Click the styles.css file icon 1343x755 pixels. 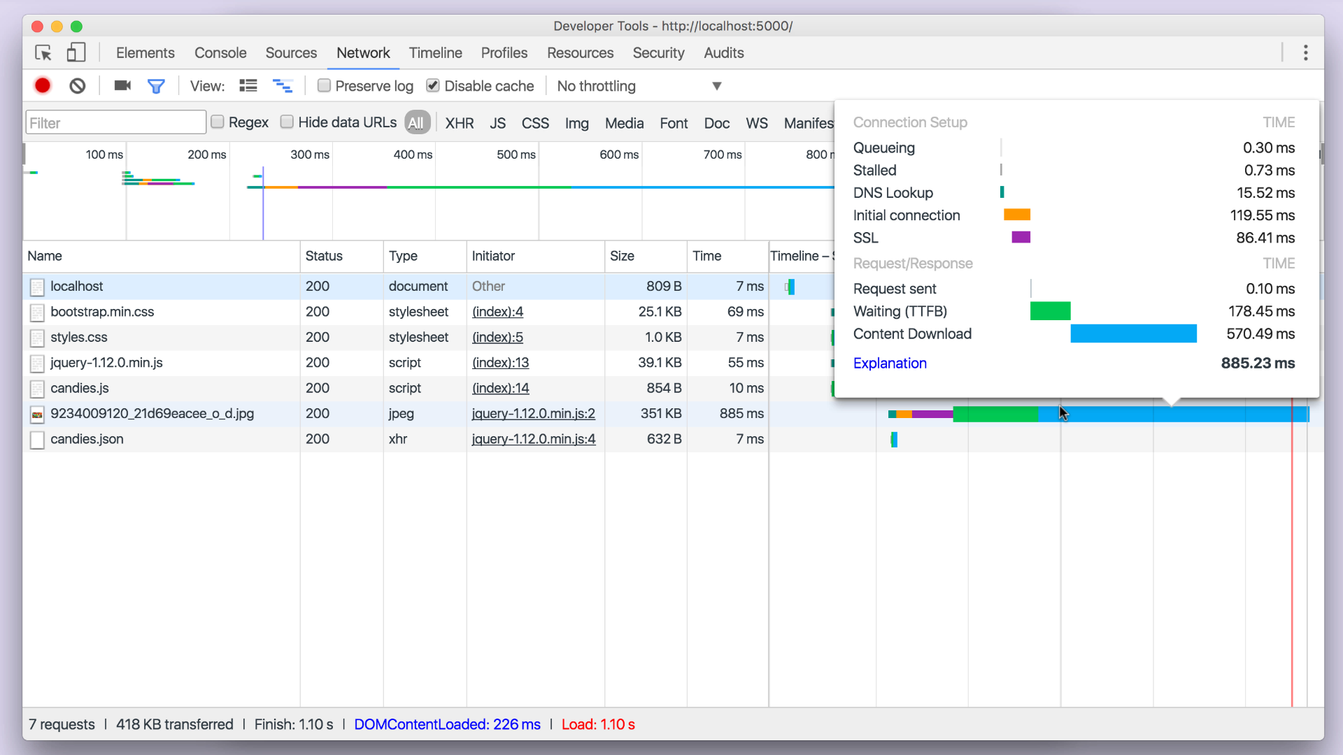pyautogui.click(x=38, y=338)
